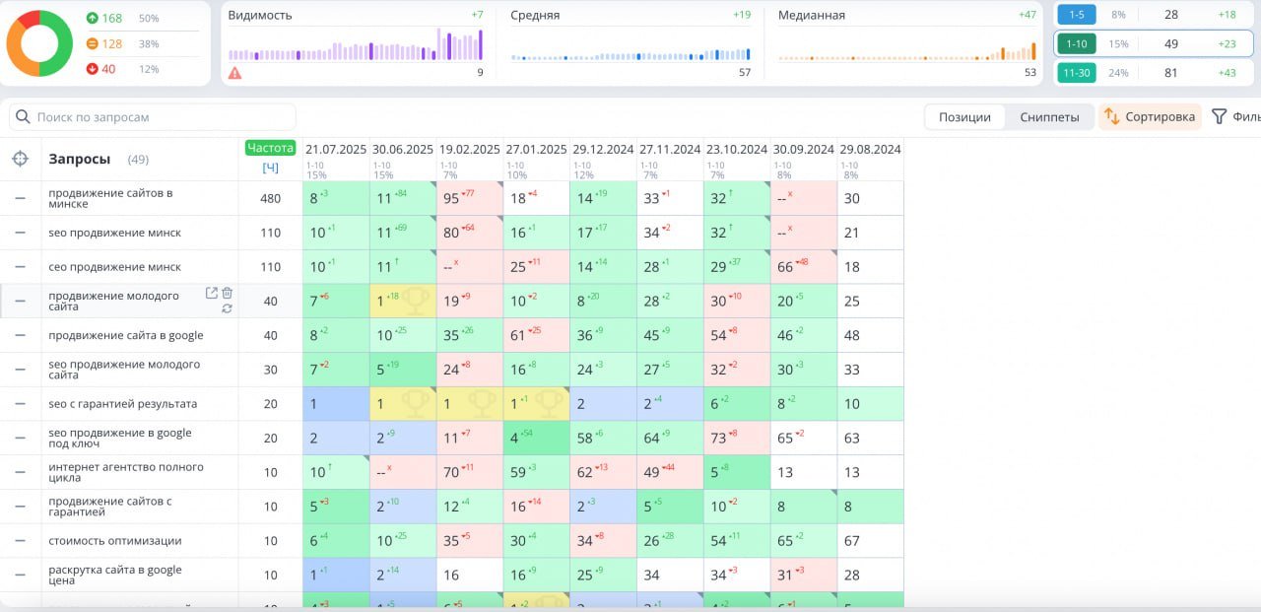The width and height of the screenshot is (1261, 612).
Task: Click the red warning triangle under Видимость
Action: click(234, 72)
